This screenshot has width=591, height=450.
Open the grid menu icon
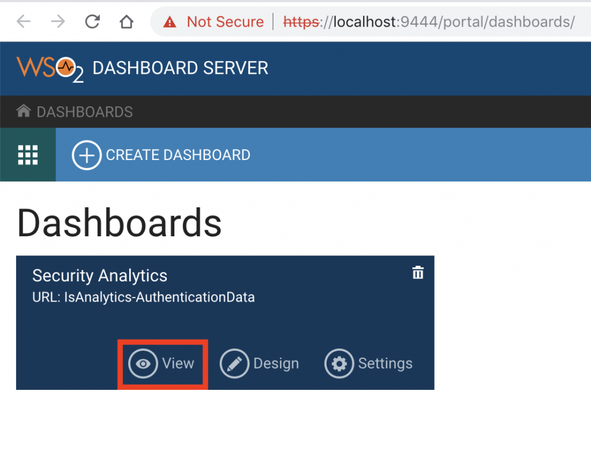pyautogui.click(x=28, y=155)
